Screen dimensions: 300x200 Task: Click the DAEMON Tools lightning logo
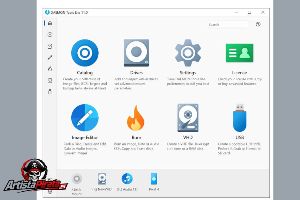point(47,12)
